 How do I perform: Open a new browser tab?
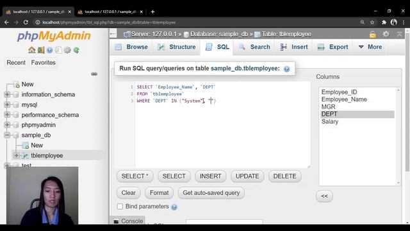pyautogui.click(x=152, y=12)
